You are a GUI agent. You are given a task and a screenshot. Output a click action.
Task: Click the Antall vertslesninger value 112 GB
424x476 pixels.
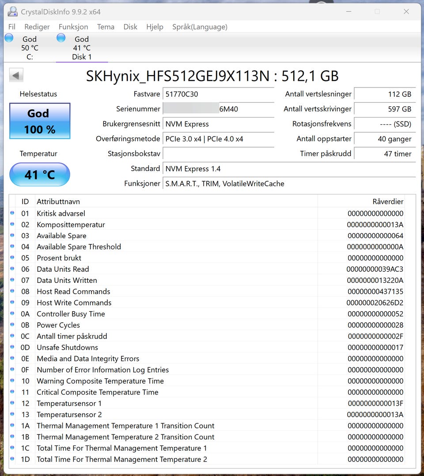tap(385, 94)
